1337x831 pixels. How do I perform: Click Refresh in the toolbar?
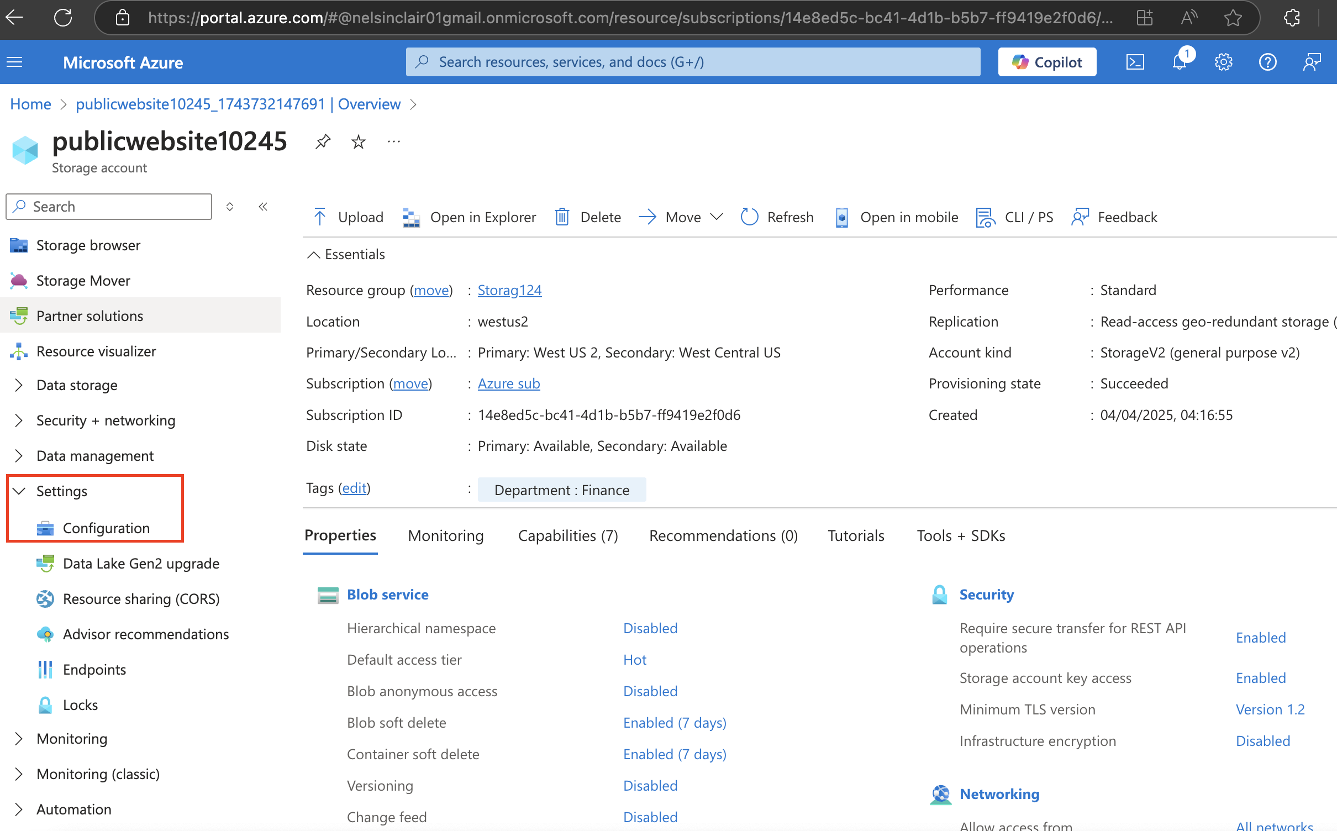click(777, 217)
